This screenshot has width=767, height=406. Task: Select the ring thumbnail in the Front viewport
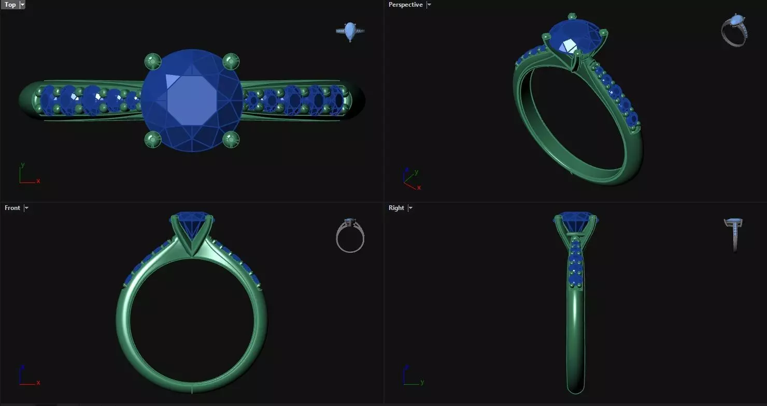(x=350, y=236)
